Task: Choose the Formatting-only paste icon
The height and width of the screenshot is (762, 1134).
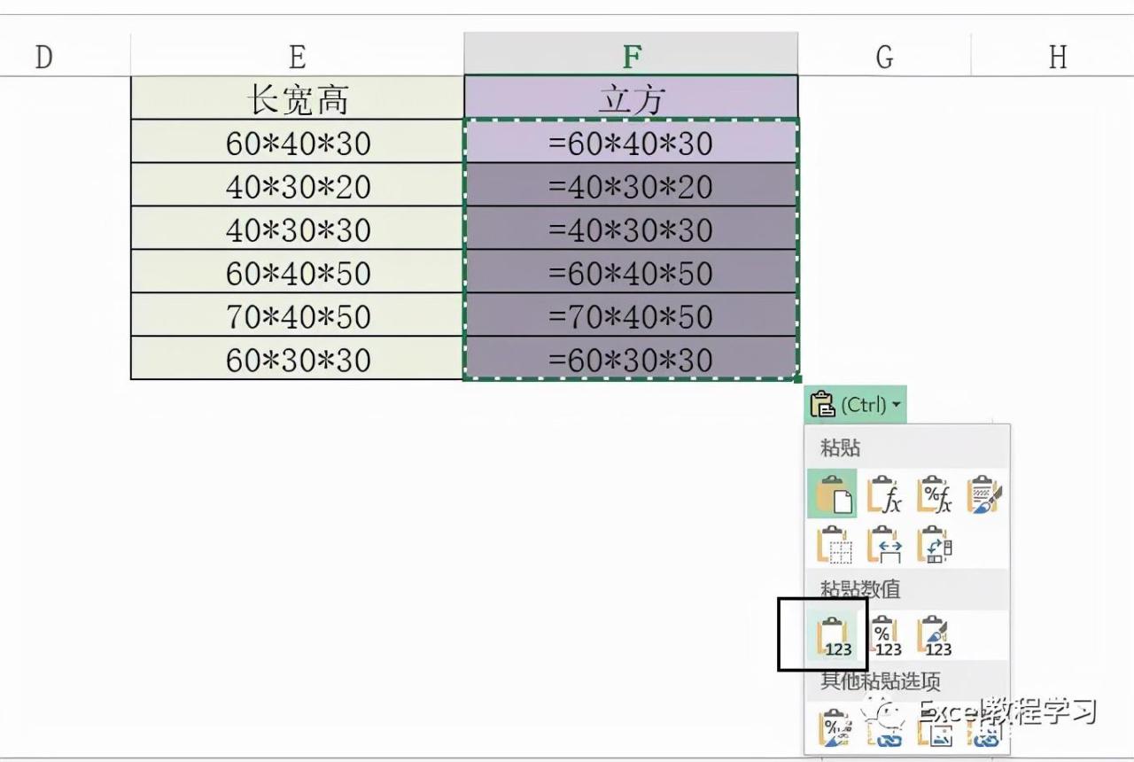Action: (833, 727)
